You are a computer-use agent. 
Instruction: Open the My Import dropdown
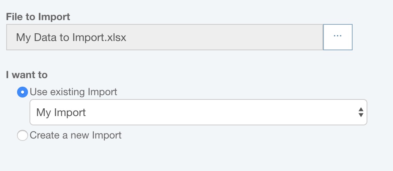[198, 113]
